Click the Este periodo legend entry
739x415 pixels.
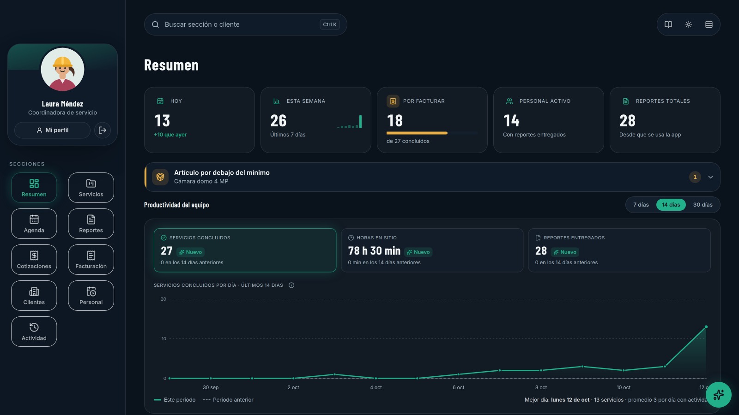pos(175,400)
